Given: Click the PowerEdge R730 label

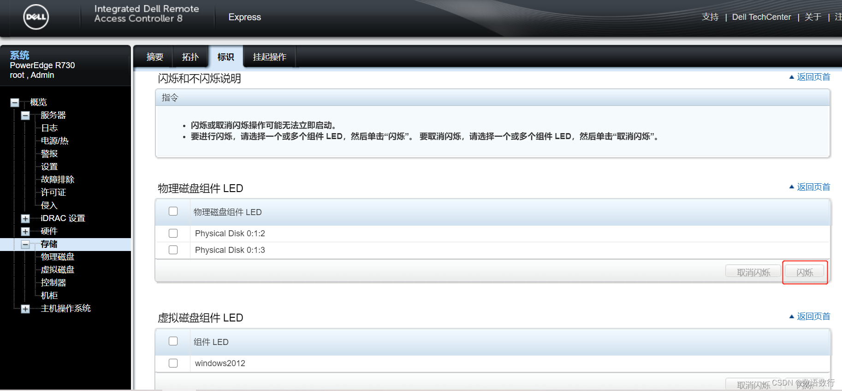Looking at the screenshot, I should (42, 65).
